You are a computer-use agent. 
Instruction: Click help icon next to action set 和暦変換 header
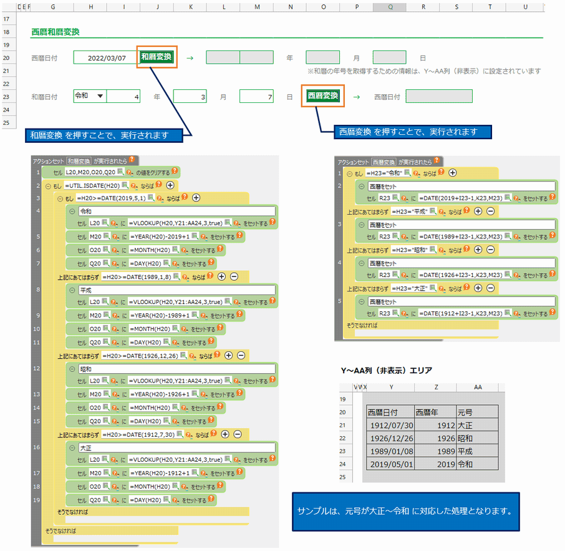132,160
